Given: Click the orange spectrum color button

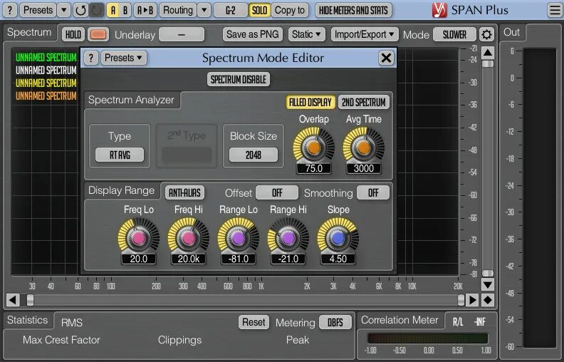Looking at the screenshot, I should [x=98, y=34].
